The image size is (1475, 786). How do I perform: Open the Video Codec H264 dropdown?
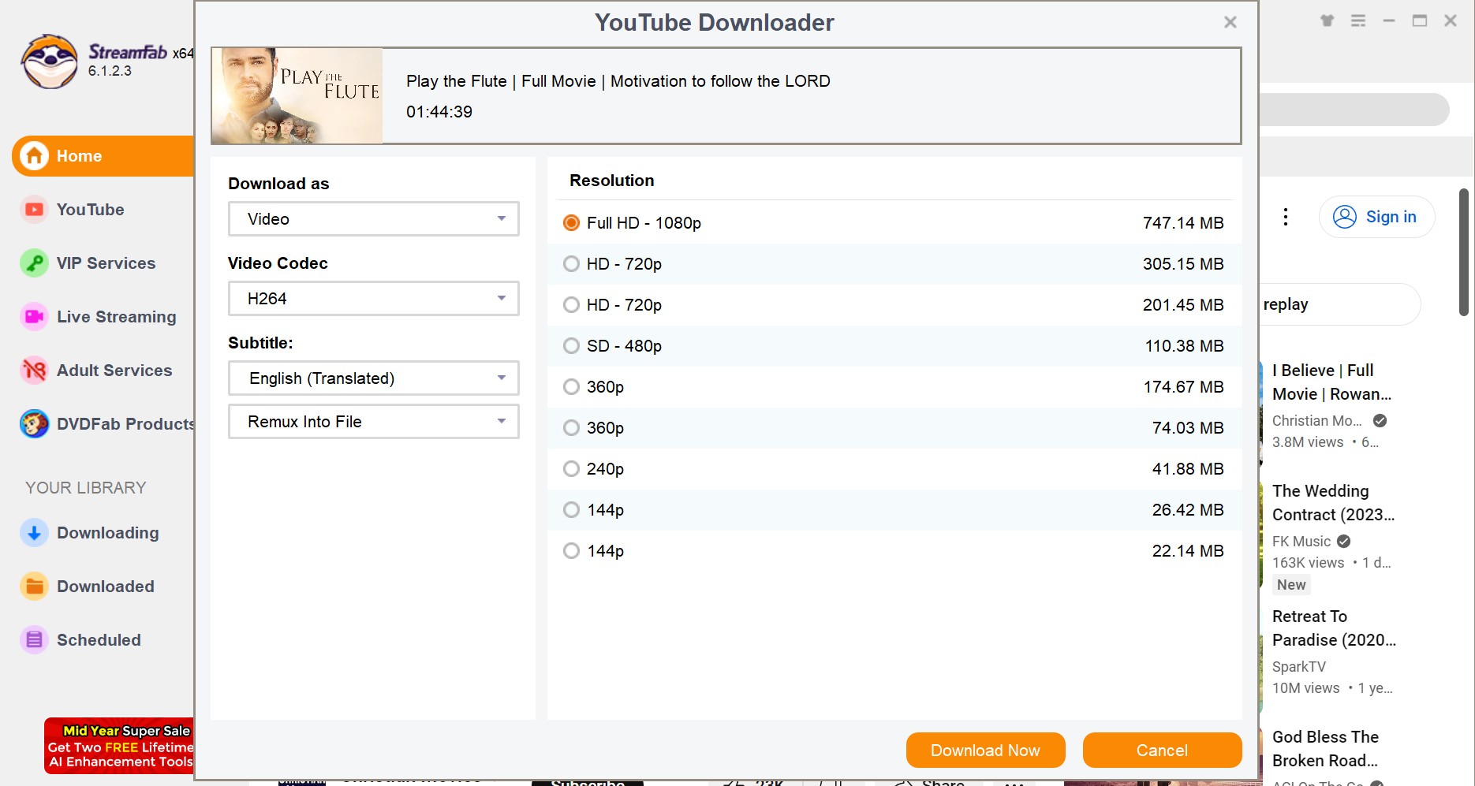[374, 299]
